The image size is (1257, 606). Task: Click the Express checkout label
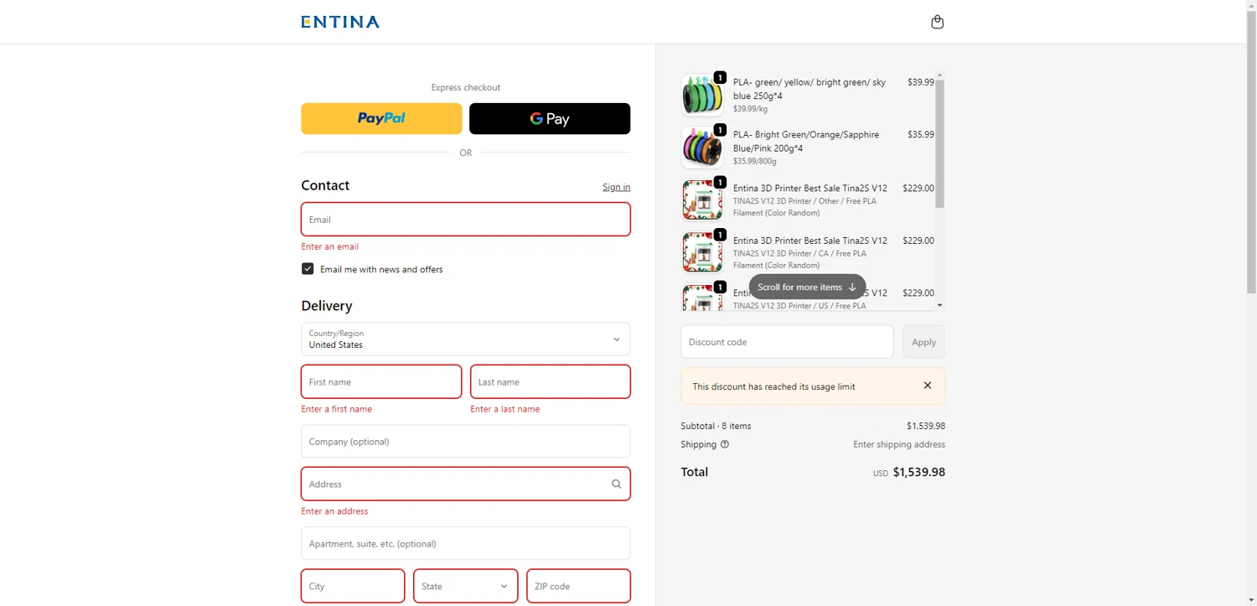(x=465, y=87)
